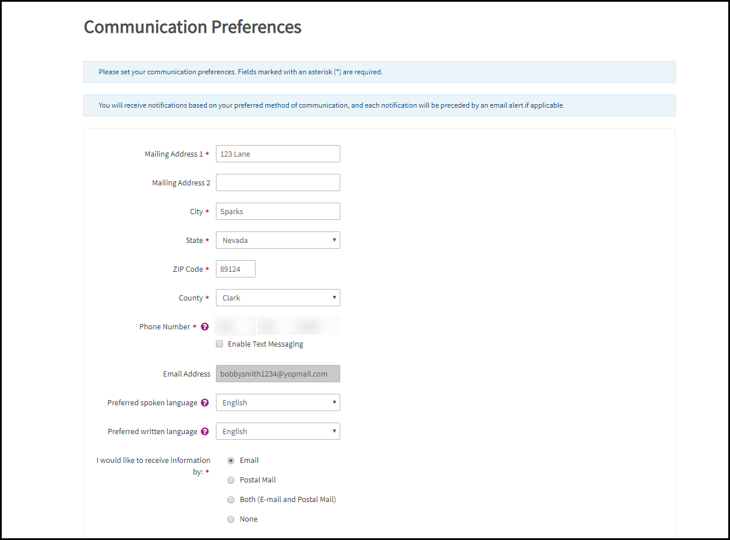Open the State dropdown showing Nevada
730x540 pixels.
pyautogui.click(x=278, y=240)
